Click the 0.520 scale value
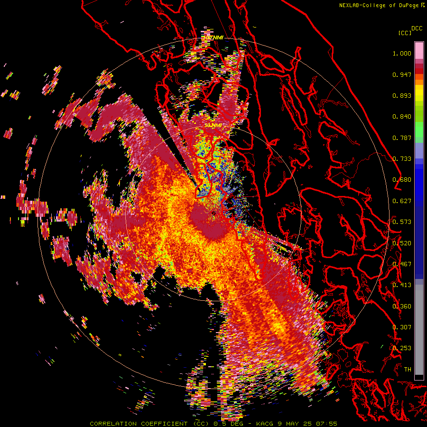Viewport: 427px width, 427px height. pyautogui.click(x=402, y=243)
